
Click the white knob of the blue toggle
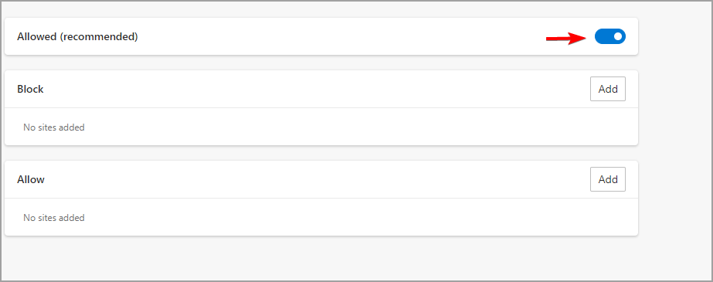(x=617, y=36)
